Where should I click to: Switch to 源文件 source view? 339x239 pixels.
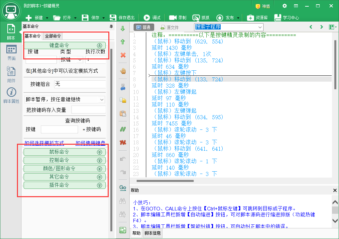point(170,28)
